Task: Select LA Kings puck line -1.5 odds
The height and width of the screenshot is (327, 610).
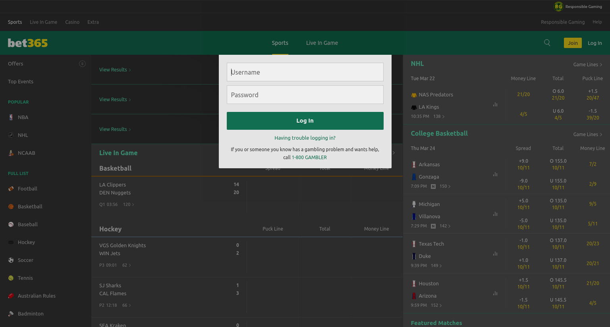Action: pos(593,114)
